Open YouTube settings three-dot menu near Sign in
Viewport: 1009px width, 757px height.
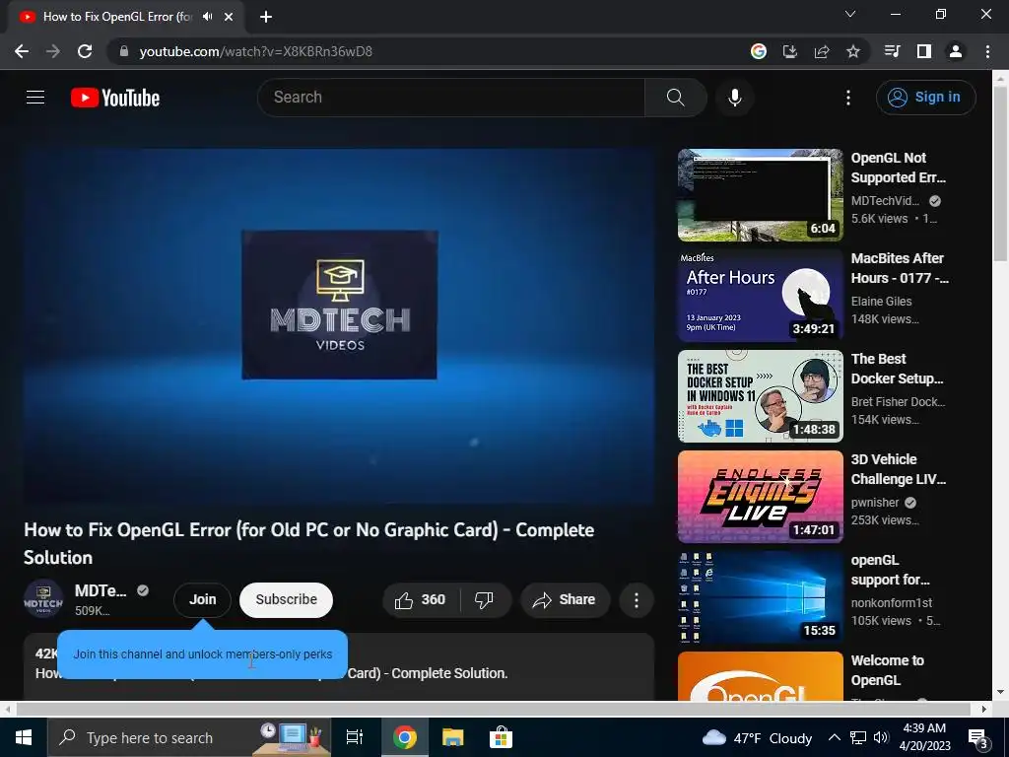(x=848, y=98)
